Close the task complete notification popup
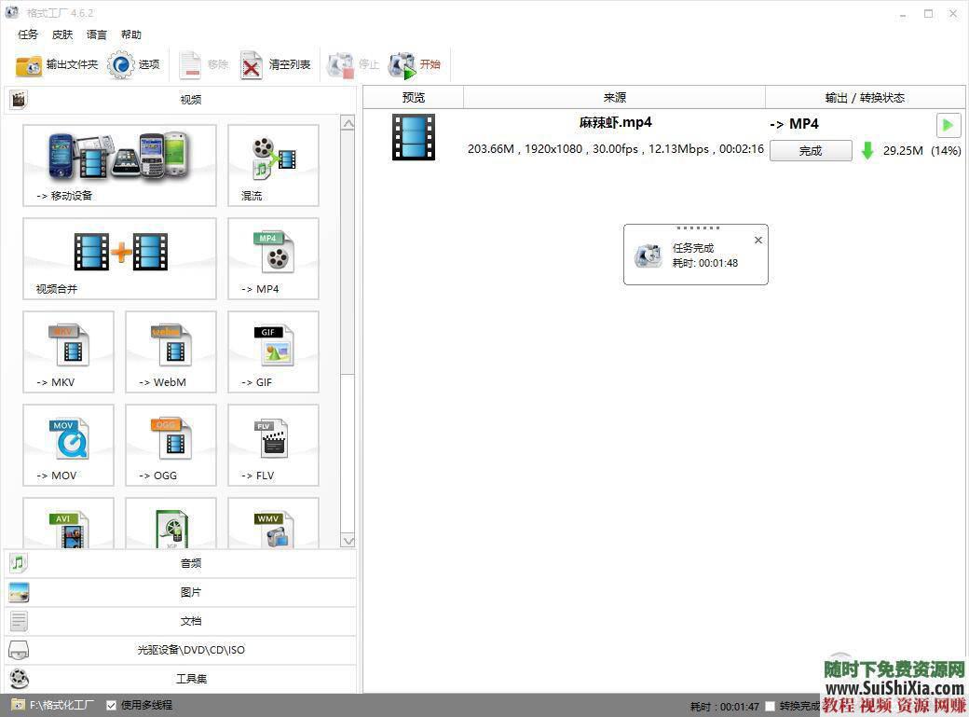This screenshot has height=717, width=969. (x=757, y=241)
